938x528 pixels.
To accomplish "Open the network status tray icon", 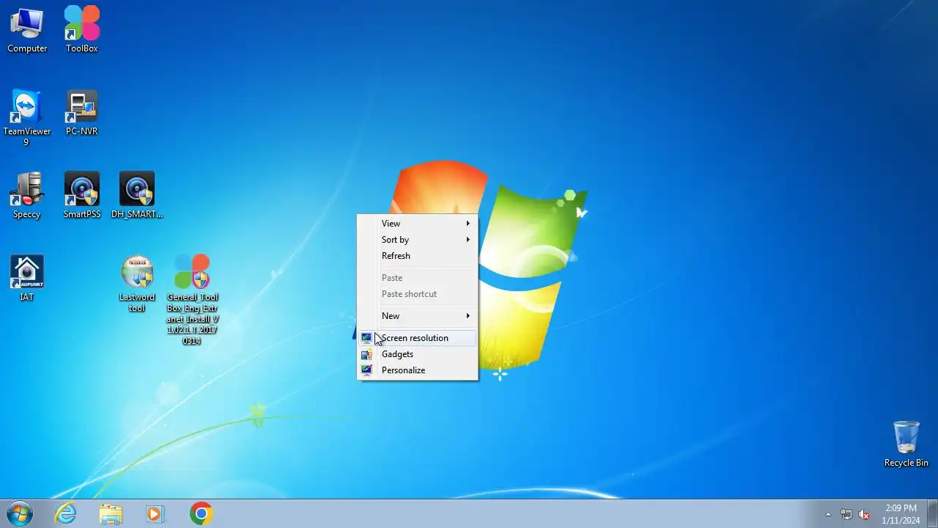I will [x=846, y=515].
